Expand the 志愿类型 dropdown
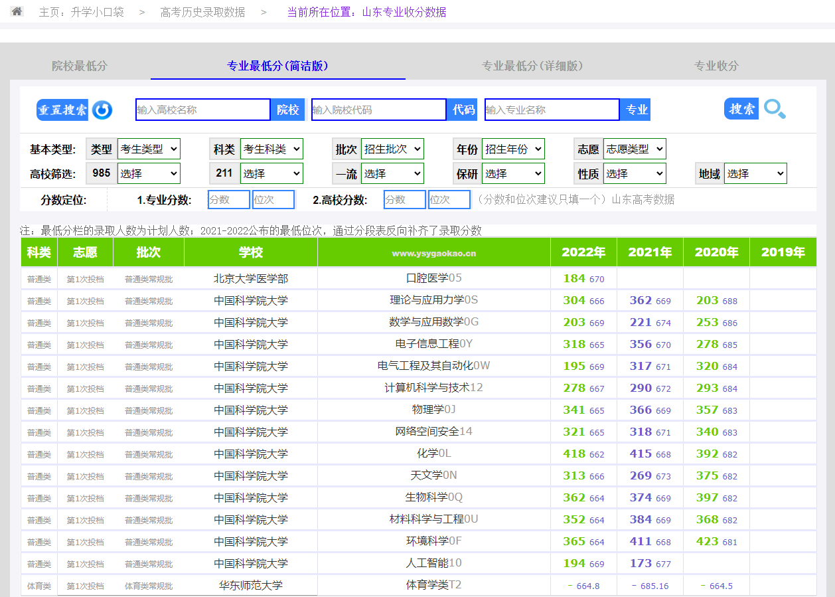The image size is (835, 597). 635,149
